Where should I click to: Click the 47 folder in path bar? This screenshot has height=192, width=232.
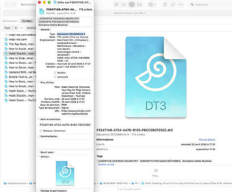coord(135,183)
